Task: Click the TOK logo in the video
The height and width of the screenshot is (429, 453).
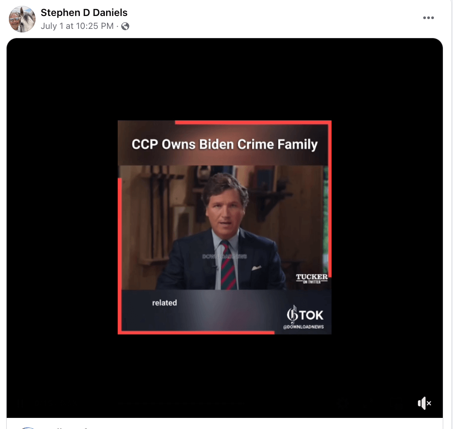Action: tap(305, 314)
